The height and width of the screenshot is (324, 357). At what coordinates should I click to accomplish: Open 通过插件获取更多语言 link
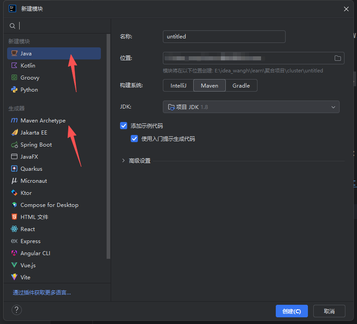tap(42, 293)
